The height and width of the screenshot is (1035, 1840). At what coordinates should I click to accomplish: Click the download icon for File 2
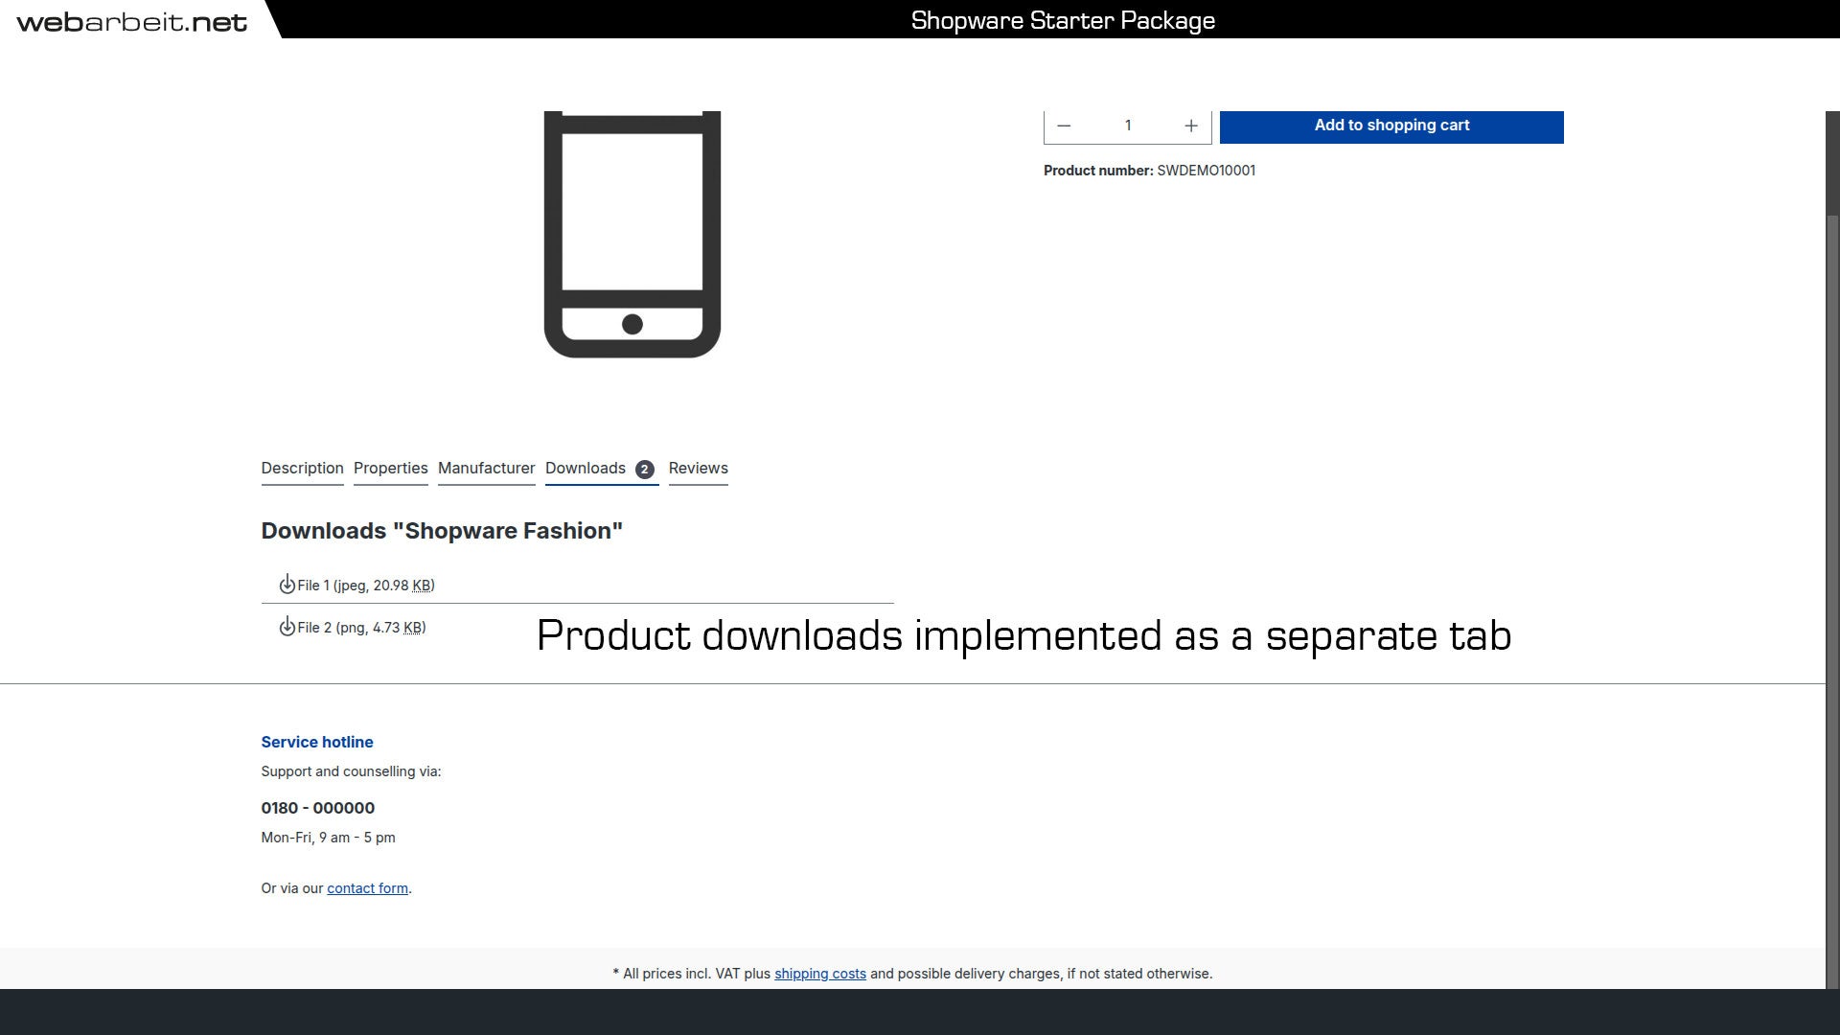(287, 627)
